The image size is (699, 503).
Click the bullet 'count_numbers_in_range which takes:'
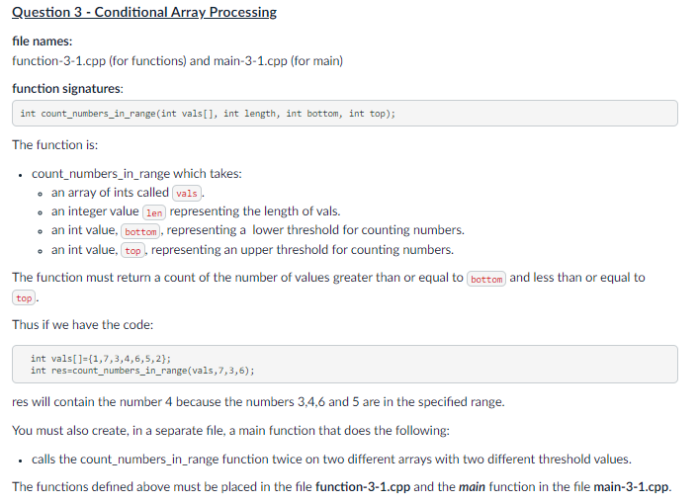click(x=136, y=174)
